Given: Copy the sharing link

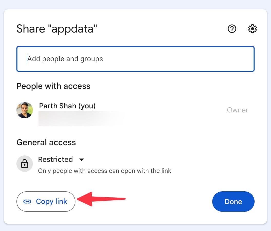Looking at the screenshot, I should point(46,202).
